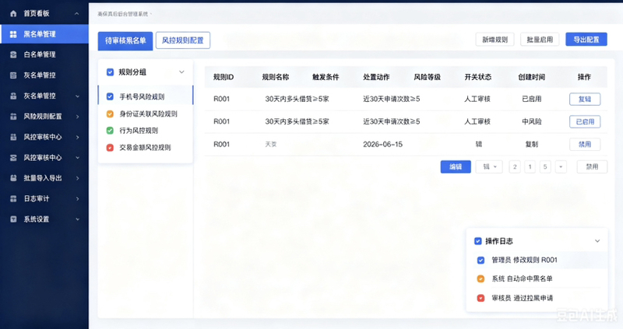Click 禁用 button in the 2026-06-15 row

(x=585, y=145)
